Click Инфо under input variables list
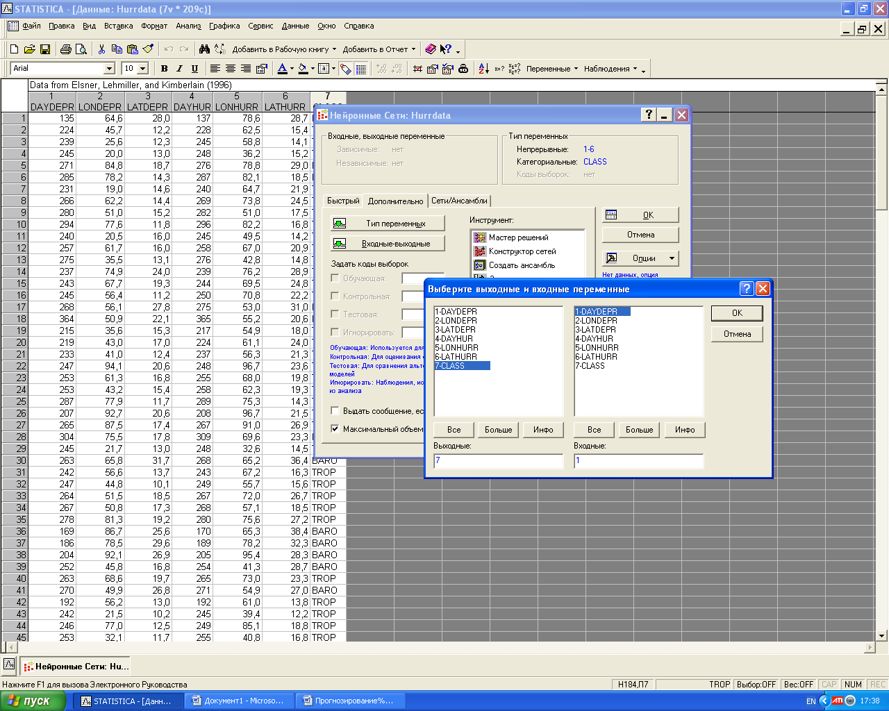889x711 pixels. pos(685,430)
